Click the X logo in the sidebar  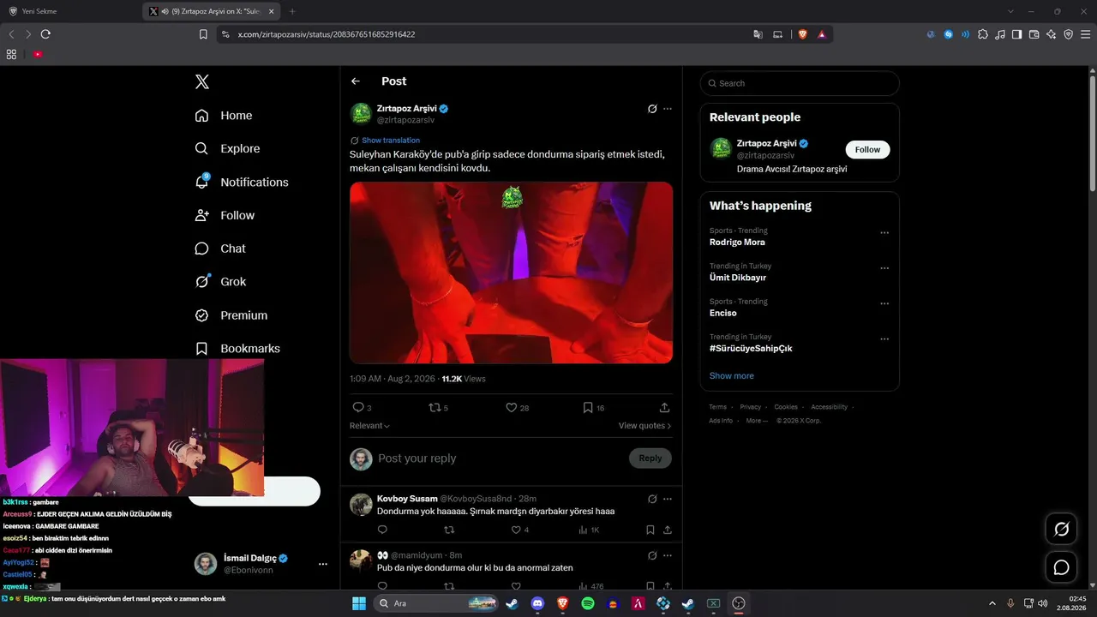coord(202,81)
